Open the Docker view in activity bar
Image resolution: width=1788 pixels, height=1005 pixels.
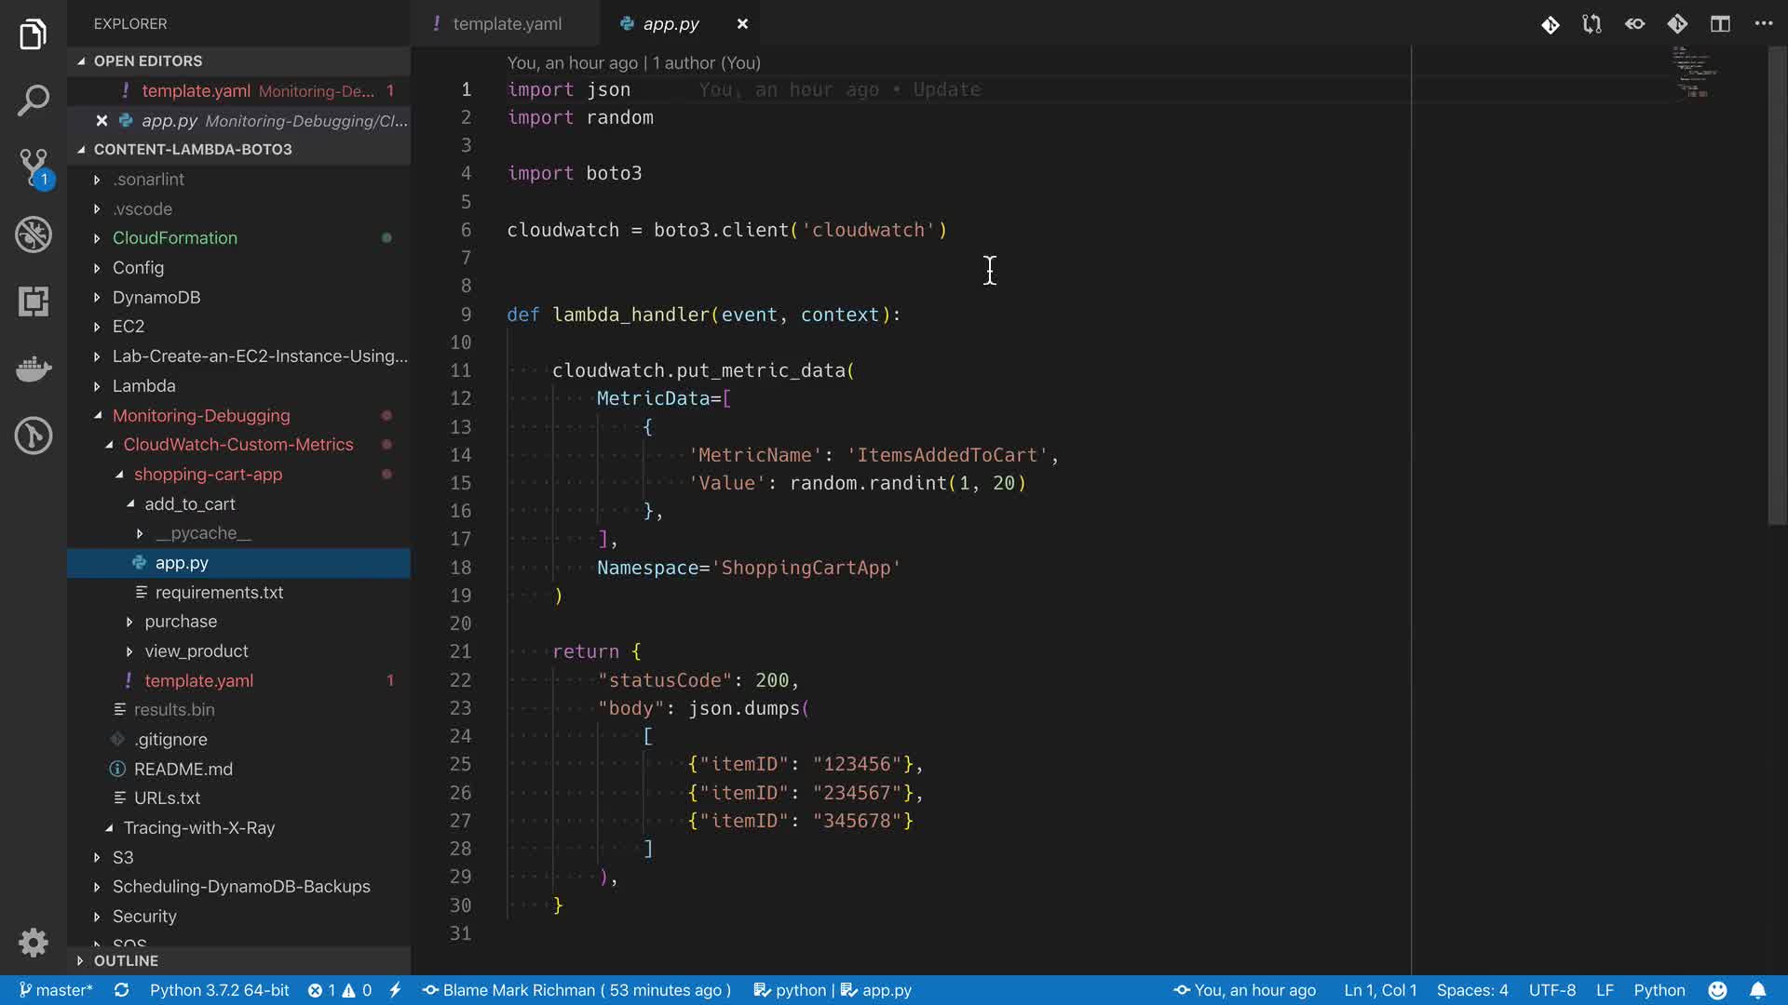coord(34,368)
